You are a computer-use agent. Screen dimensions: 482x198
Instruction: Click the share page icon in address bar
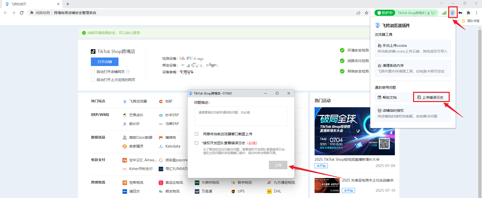[358, 13]
